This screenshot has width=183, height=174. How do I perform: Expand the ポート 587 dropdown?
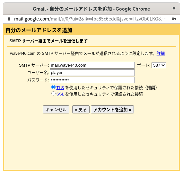coord(159,65)
